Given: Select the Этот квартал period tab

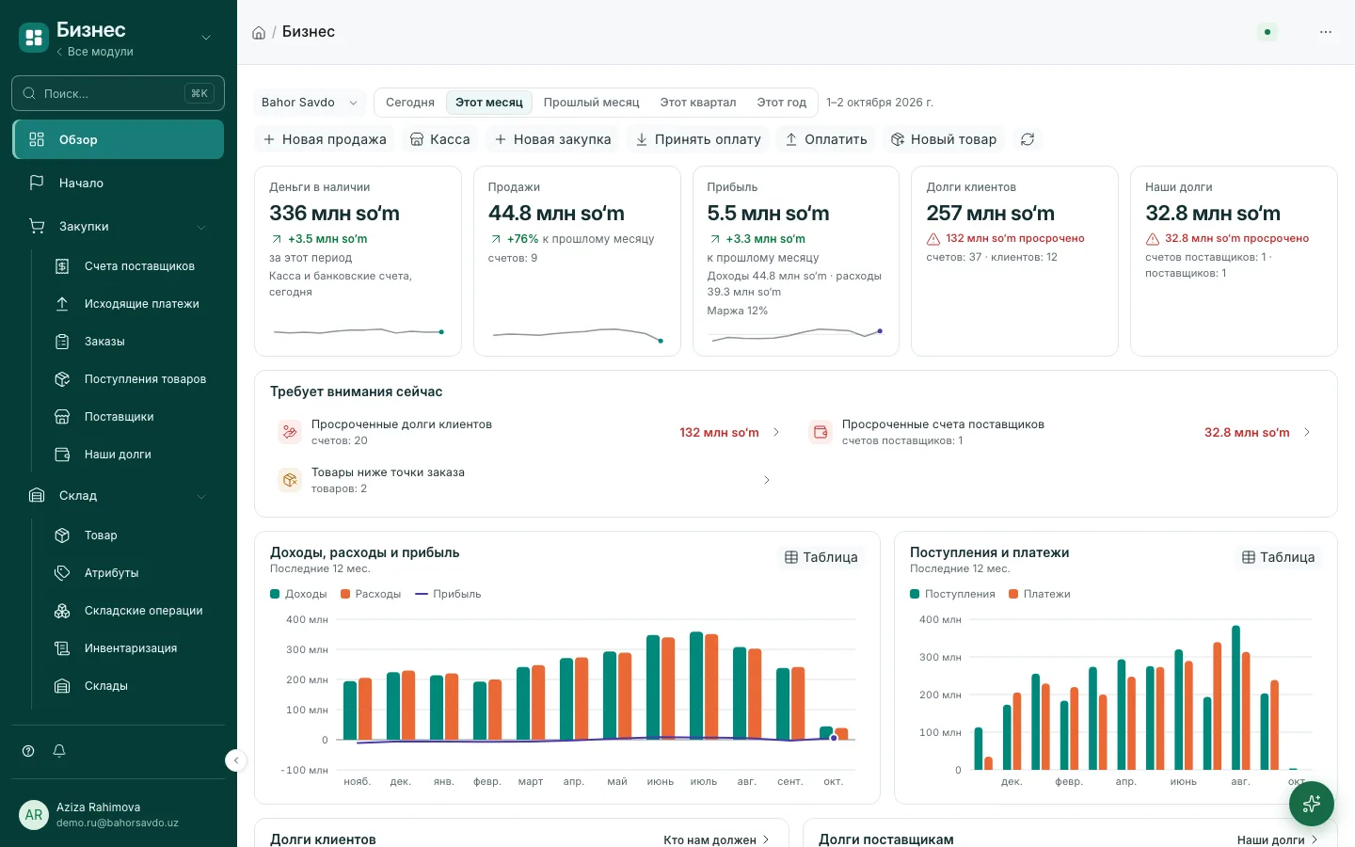Looking at the screenshot, I should pyautogui.click(x=698, y=103).
